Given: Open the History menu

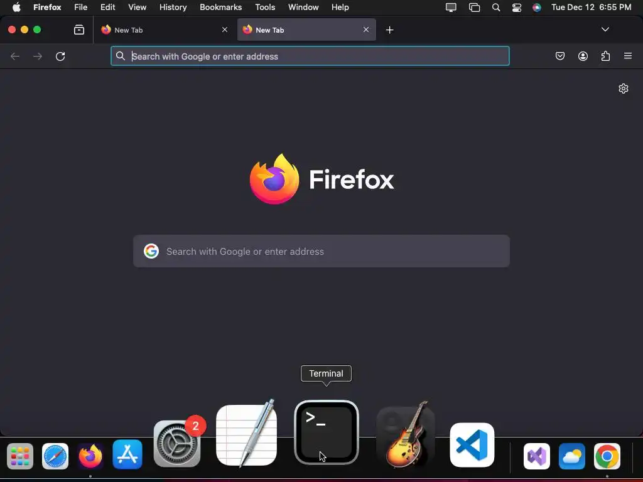Looking at the screenshot, I should click(x=173, y=8).
